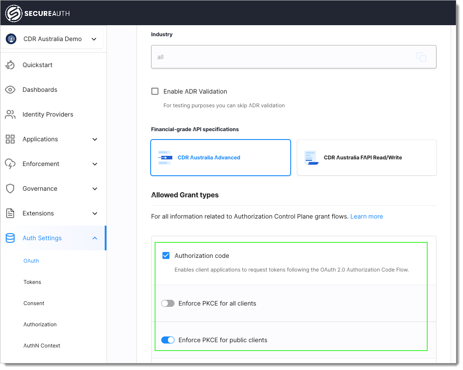The height and width of the screenshot is (370, 463).
Task: Click the Auth Settings label
Action: click(42, 238)
